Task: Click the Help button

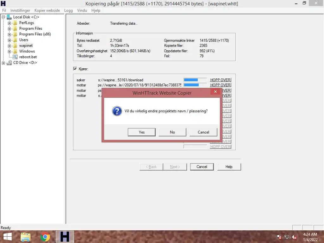Action: [229, 167]
